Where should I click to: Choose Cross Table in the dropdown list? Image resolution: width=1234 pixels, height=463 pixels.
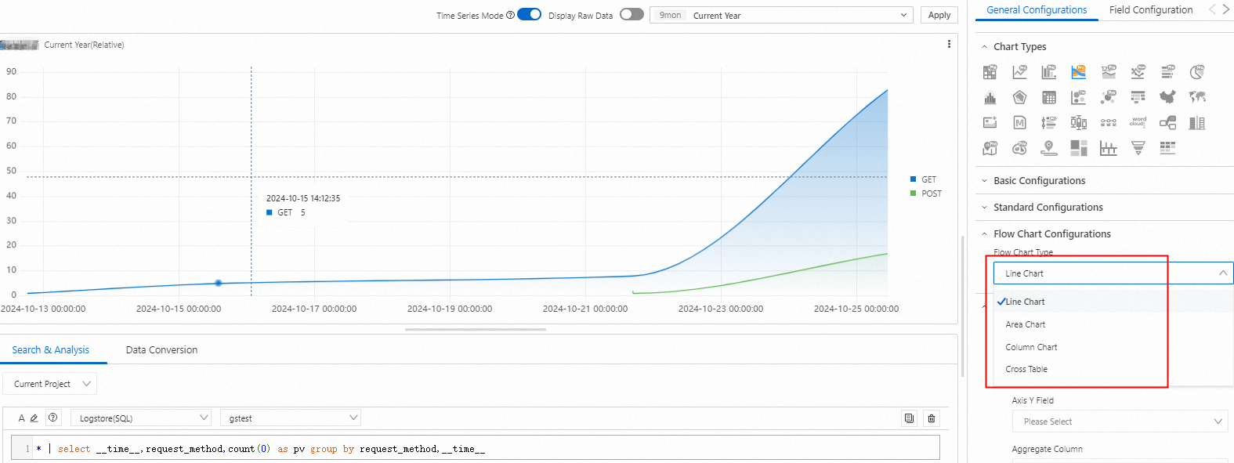1113,369
